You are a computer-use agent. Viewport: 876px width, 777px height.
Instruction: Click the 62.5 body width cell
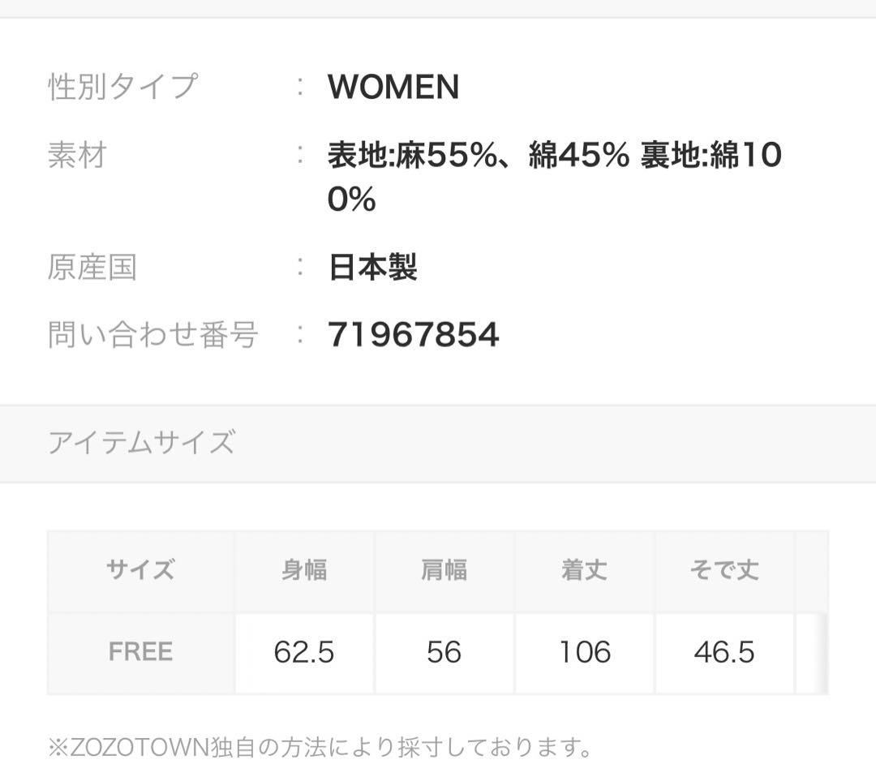(x=304, y=652)
